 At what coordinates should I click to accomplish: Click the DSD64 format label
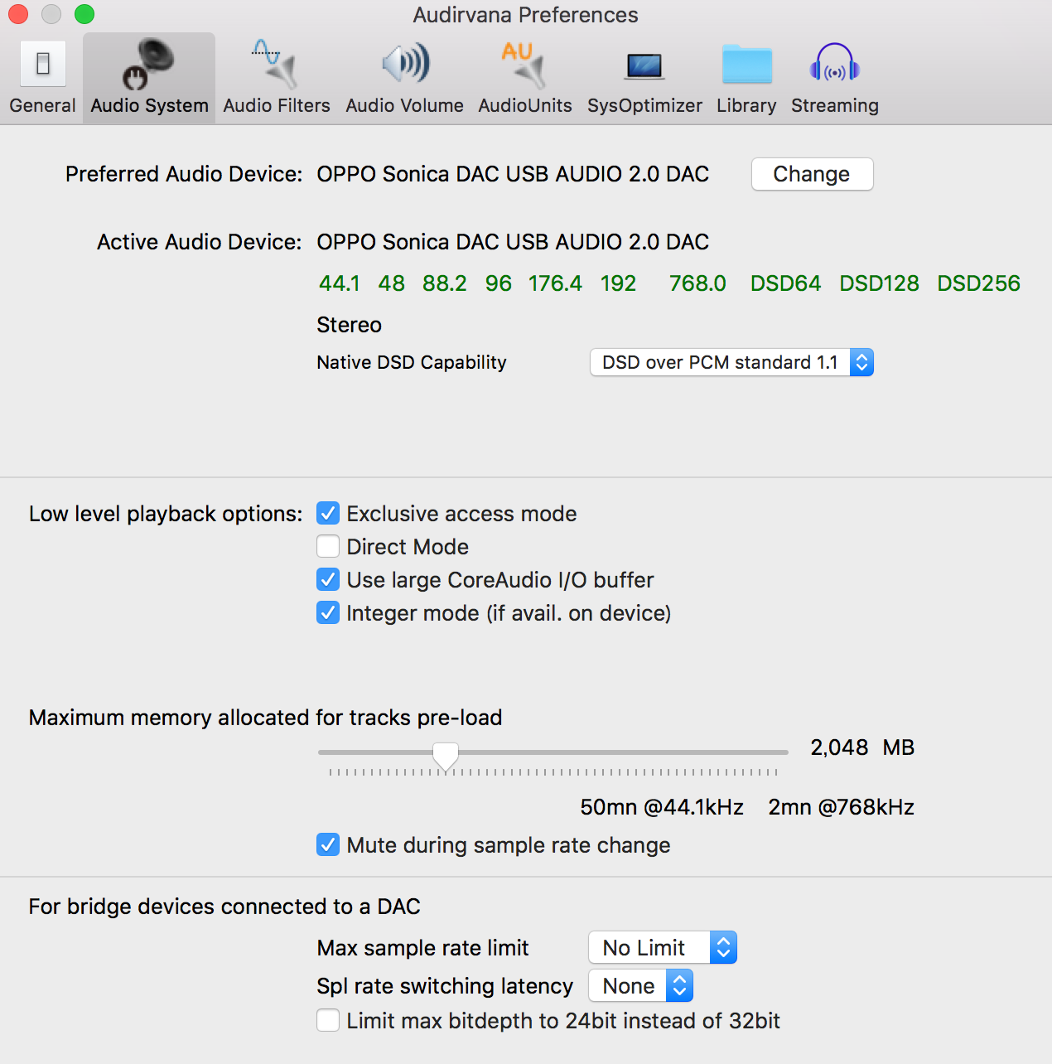[x=786, y=283]
